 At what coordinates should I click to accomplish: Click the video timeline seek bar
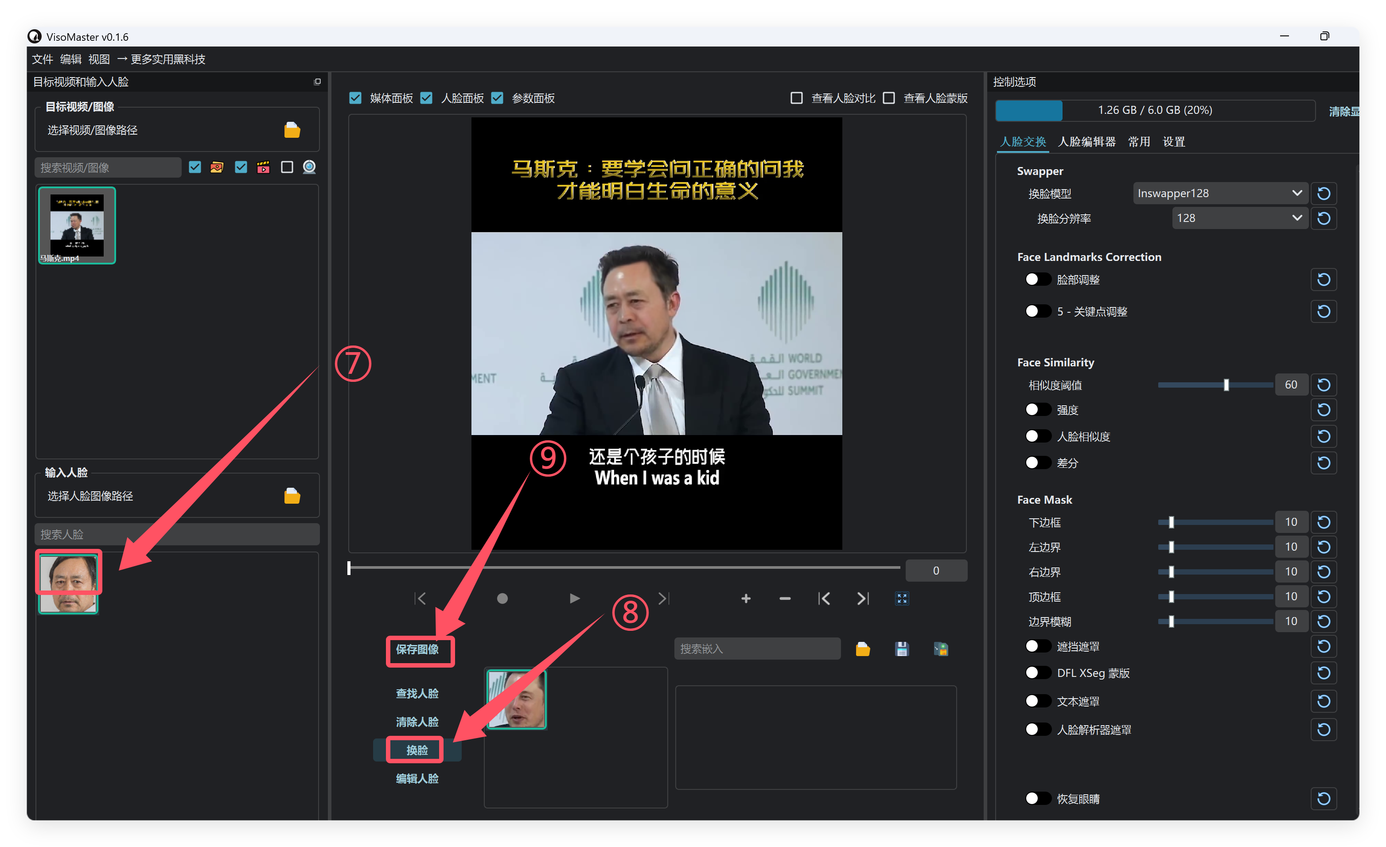click(x=624, y=568)
